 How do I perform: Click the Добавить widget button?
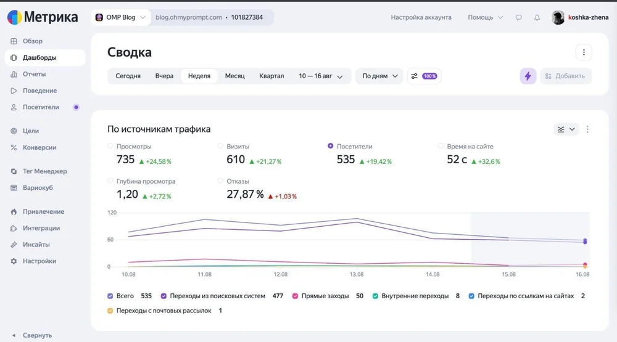point(565,76)
